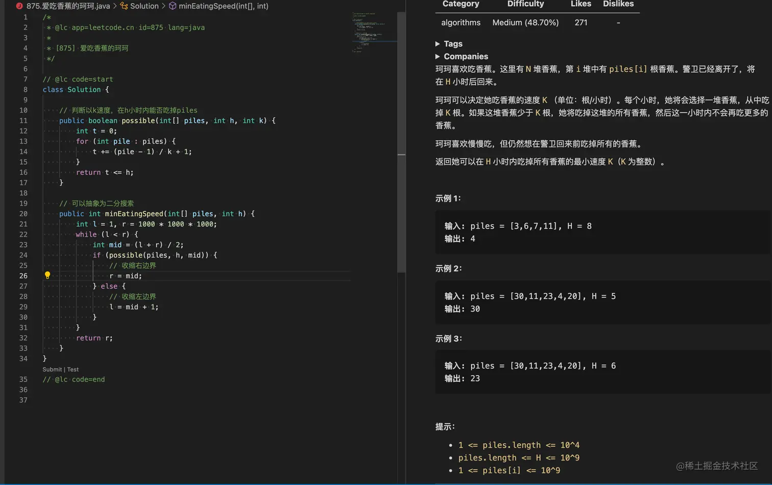Viewport: 772px width, 485px height.
Task: Open the 875.爱吃香蕉的珂珂.java breadcrumb
Action: [x=68, y=6]
